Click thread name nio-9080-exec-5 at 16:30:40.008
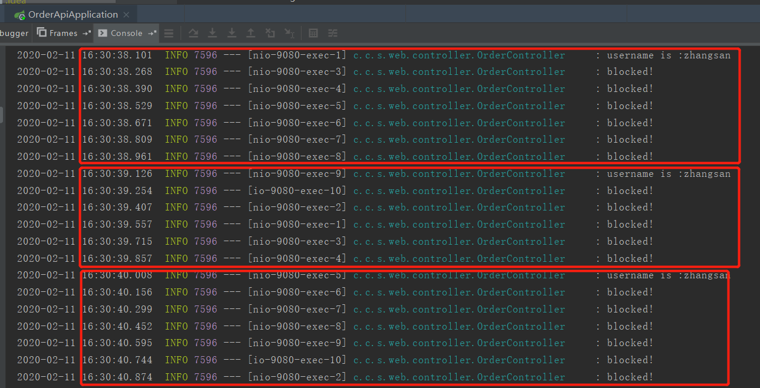Screen dimensions: 760x388 (297, 275)
